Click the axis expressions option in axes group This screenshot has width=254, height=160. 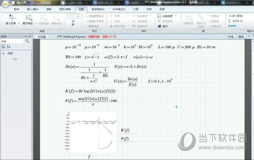[x=215, y=26]
